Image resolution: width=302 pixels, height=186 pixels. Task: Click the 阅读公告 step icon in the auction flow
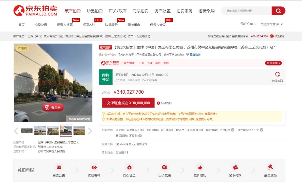[x=59, y=167]
